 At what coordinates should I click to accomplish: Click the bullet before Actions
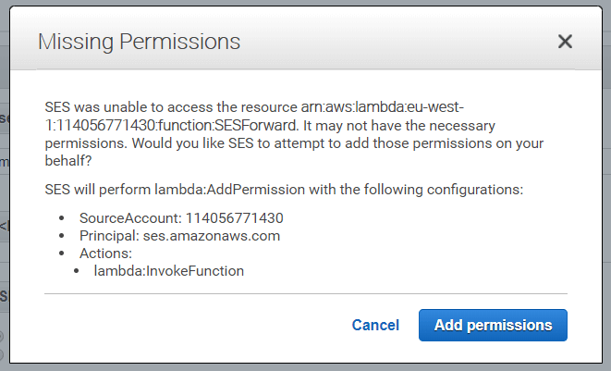click(61, 253)
